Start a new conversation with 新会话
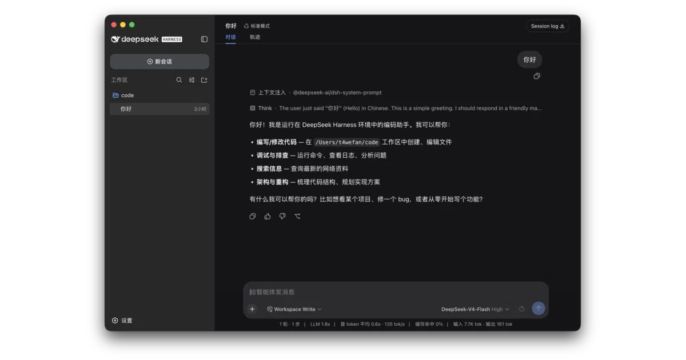The width and height of the screenshot is (686, 360). click(159, 62)
